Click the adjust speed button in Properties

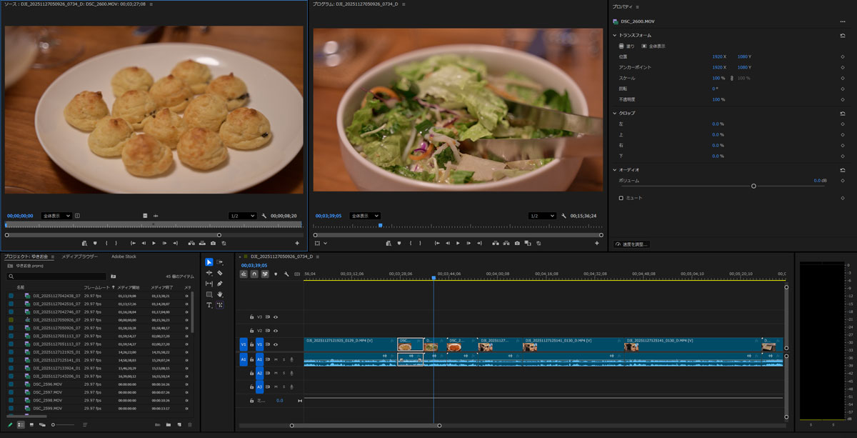(632, 244)
